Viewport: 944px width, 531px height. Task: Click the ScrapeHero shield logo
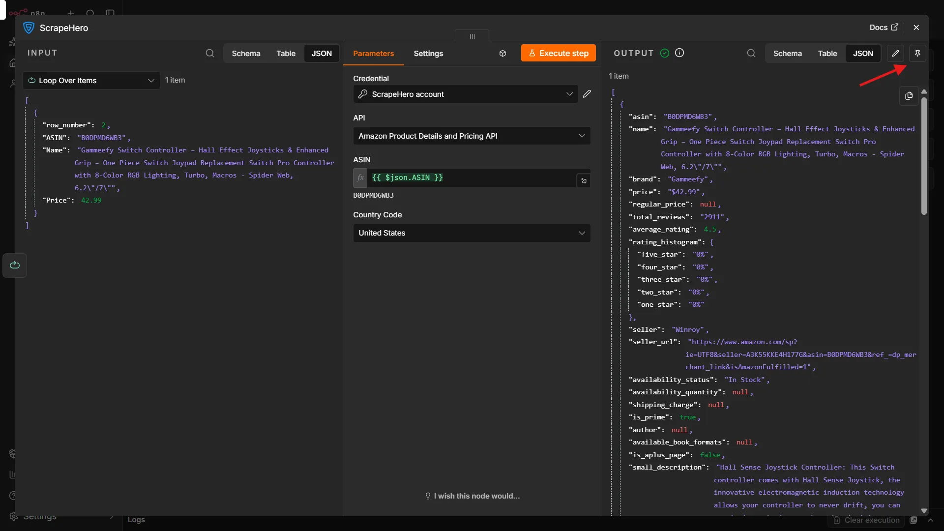(x=29, y=28)
